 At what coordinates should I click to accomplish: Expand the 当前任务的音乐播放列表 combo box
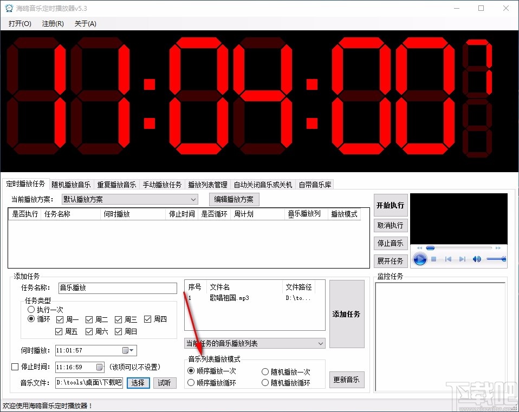320,343
